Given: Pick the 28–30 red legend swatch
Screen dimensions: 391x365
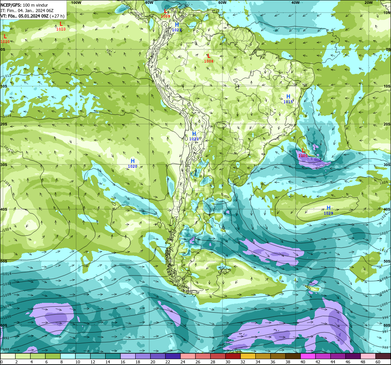Looking at the screenshot, I should [218, 356].
